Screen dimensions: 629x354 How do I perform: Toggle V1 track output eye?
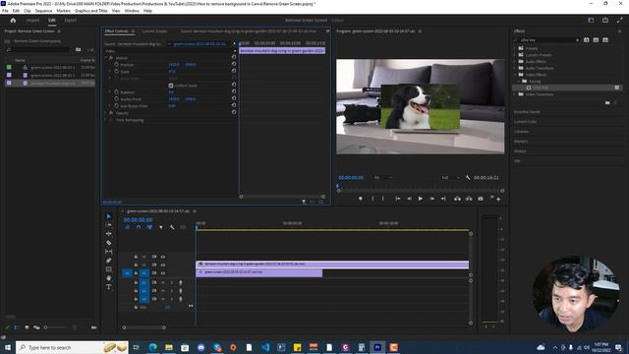tap(163, 273)
